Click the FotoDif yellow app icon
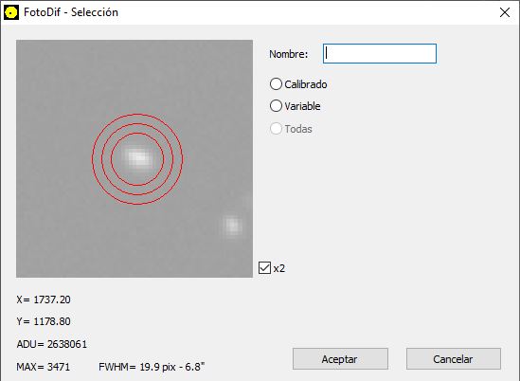The image size is (520, 381). click(11, 12)
